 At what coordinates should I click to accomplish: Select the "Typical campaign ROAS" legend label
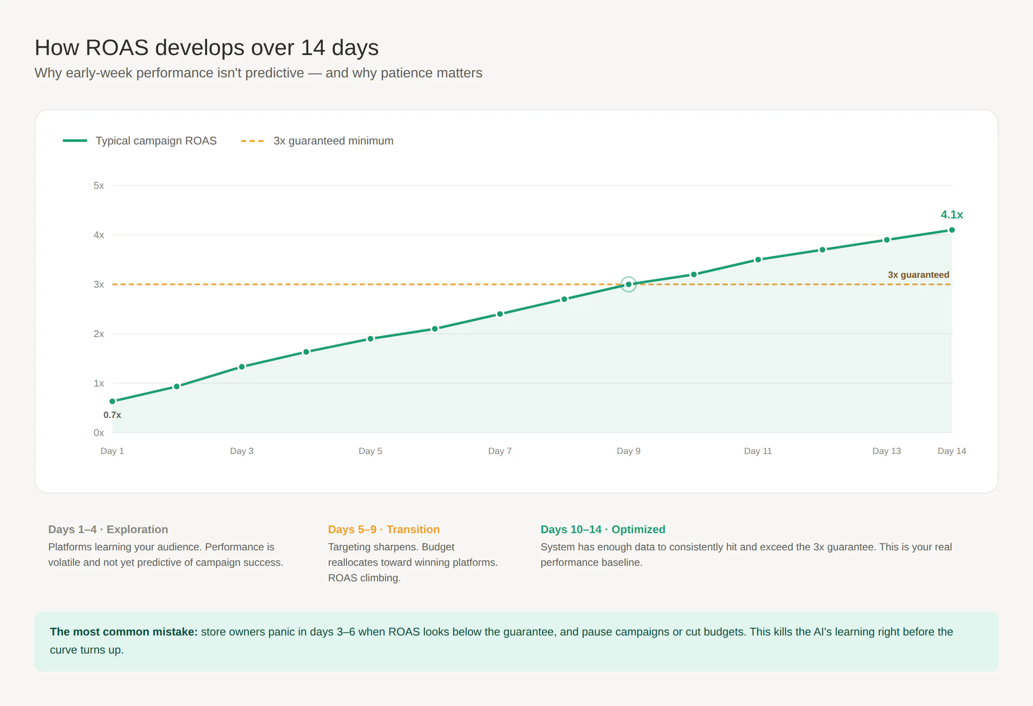coord(156,141)
